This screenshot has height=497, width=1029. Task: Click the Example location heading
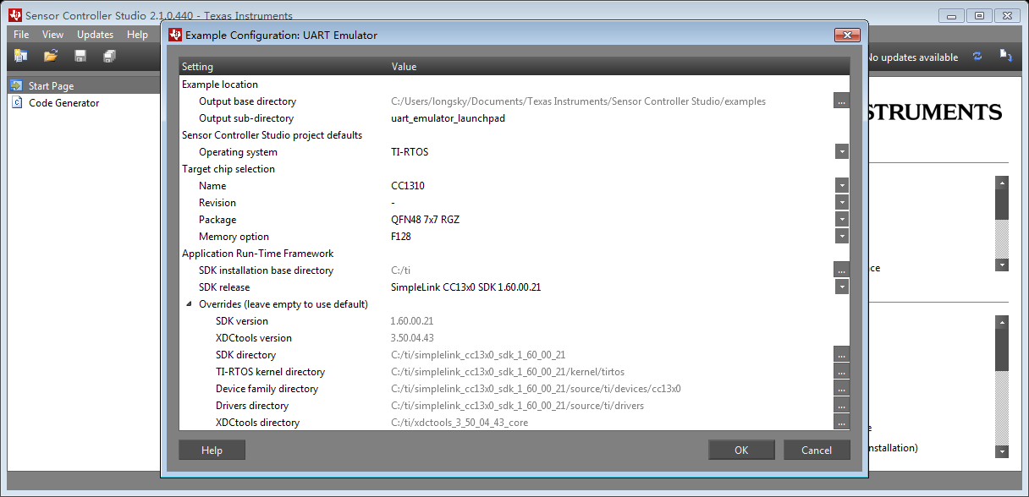[220, 85]
